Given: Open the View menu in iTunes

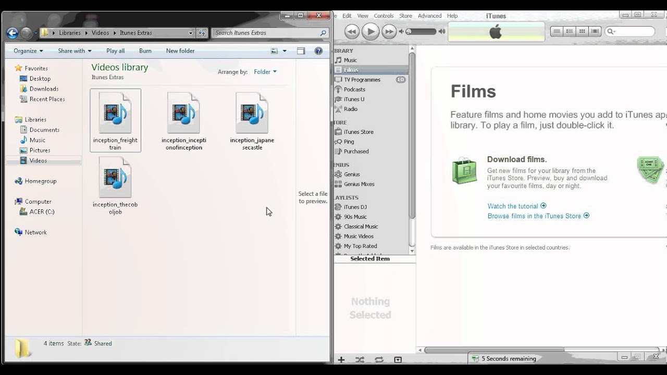Looking at the screenshot, I should (363, 16).
